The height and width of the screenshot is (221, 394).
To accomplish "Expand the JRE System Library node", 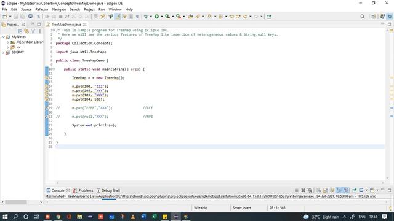I will pyautogui.click(x=8, y=42).
